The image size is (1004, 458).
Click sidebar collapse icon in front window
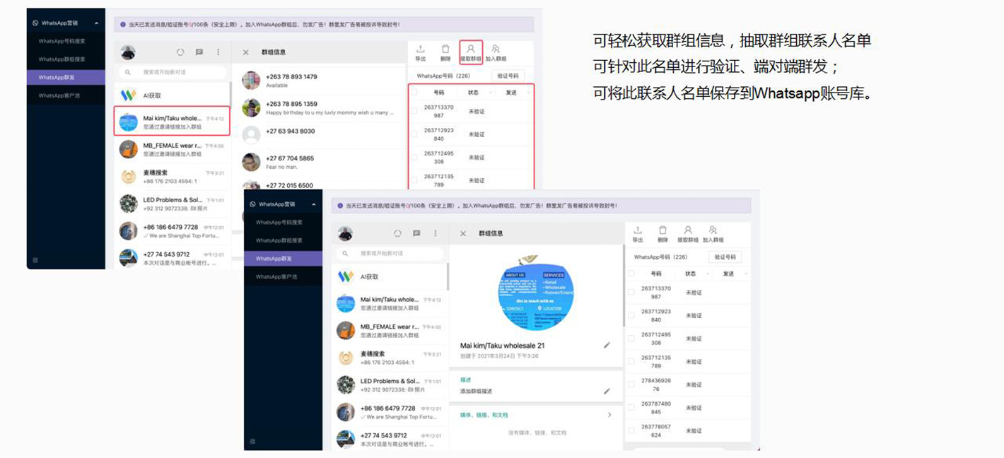pyautogui.click(x=253, y=441)
